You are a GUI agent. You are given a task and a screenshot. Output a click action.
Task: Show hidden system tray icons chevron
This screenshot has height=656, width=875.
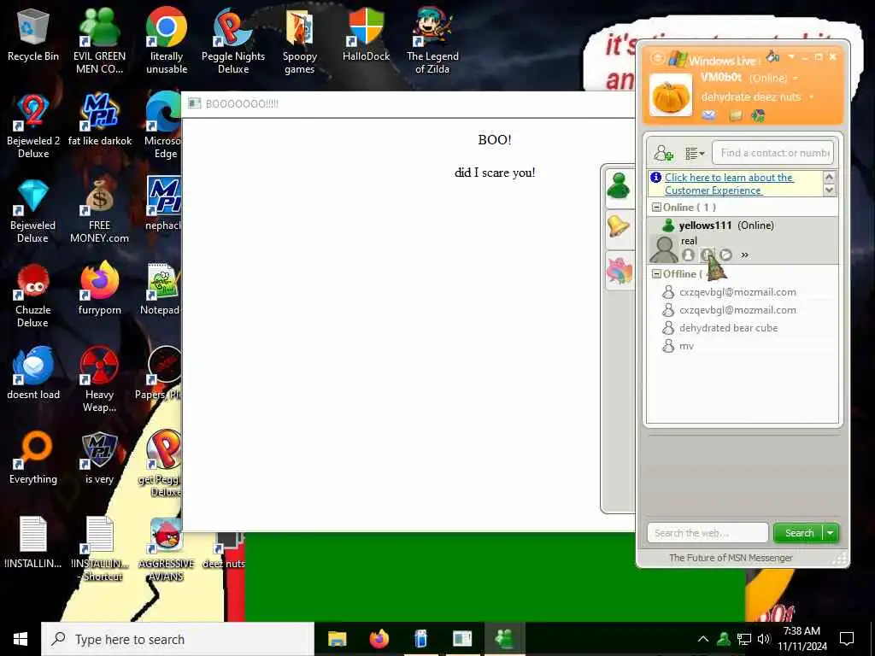(703, 639)
